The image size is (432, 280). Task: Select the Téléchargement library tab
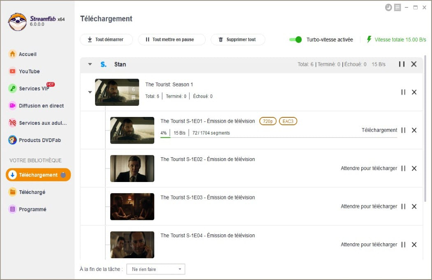point(38,175)
